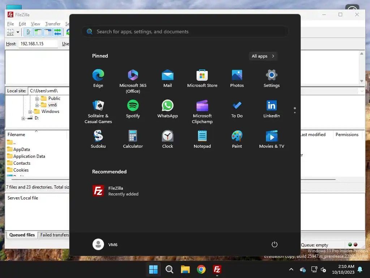Open Movies & TV app
The image size is (370, 278).
272,139
